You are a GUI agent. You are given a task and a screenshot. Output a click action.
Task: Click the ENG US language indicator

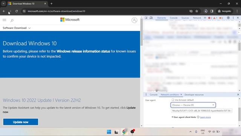[x=203, y=132]
